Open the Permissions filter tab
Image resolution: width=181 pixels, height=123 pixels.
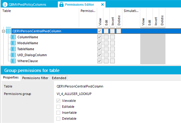pos(35,78)
